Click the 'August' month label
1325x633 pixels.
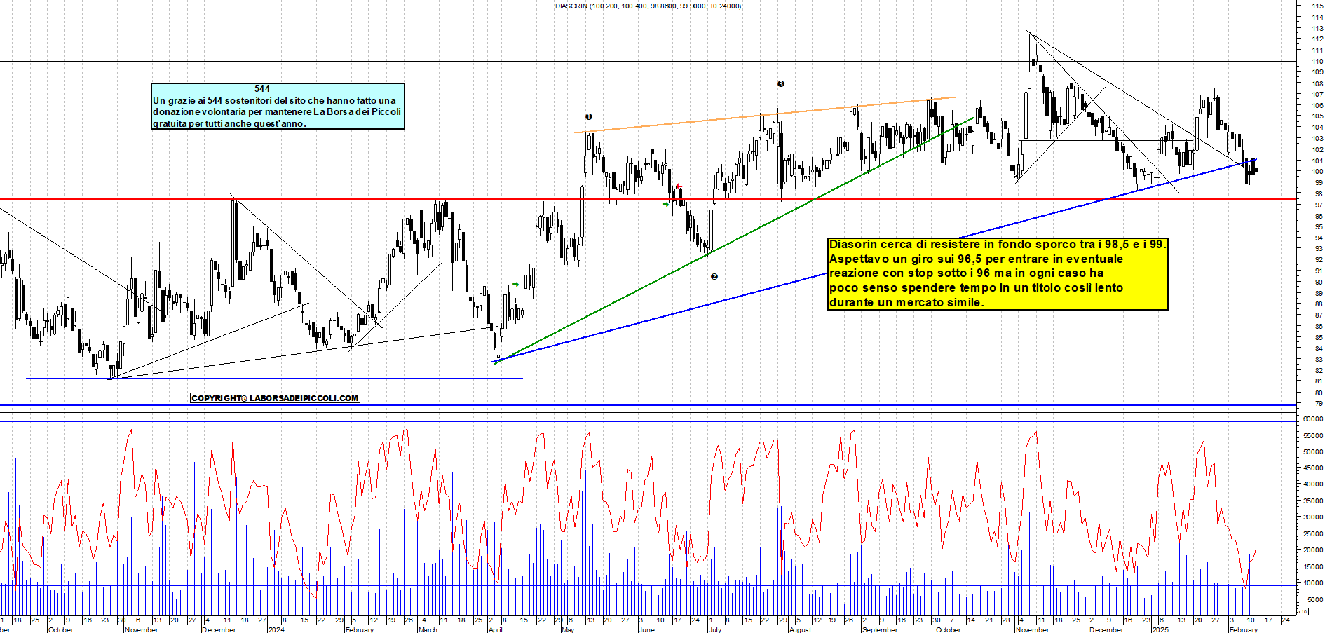pyautogui.click(x=800, y=629)
